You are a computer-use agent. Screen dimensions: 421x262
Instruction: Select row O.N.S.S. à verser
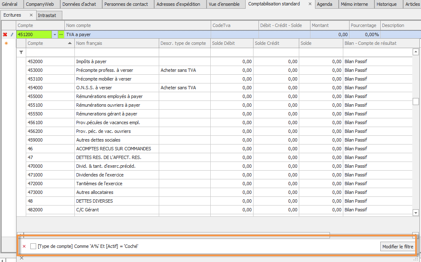[x=219, y=88]
